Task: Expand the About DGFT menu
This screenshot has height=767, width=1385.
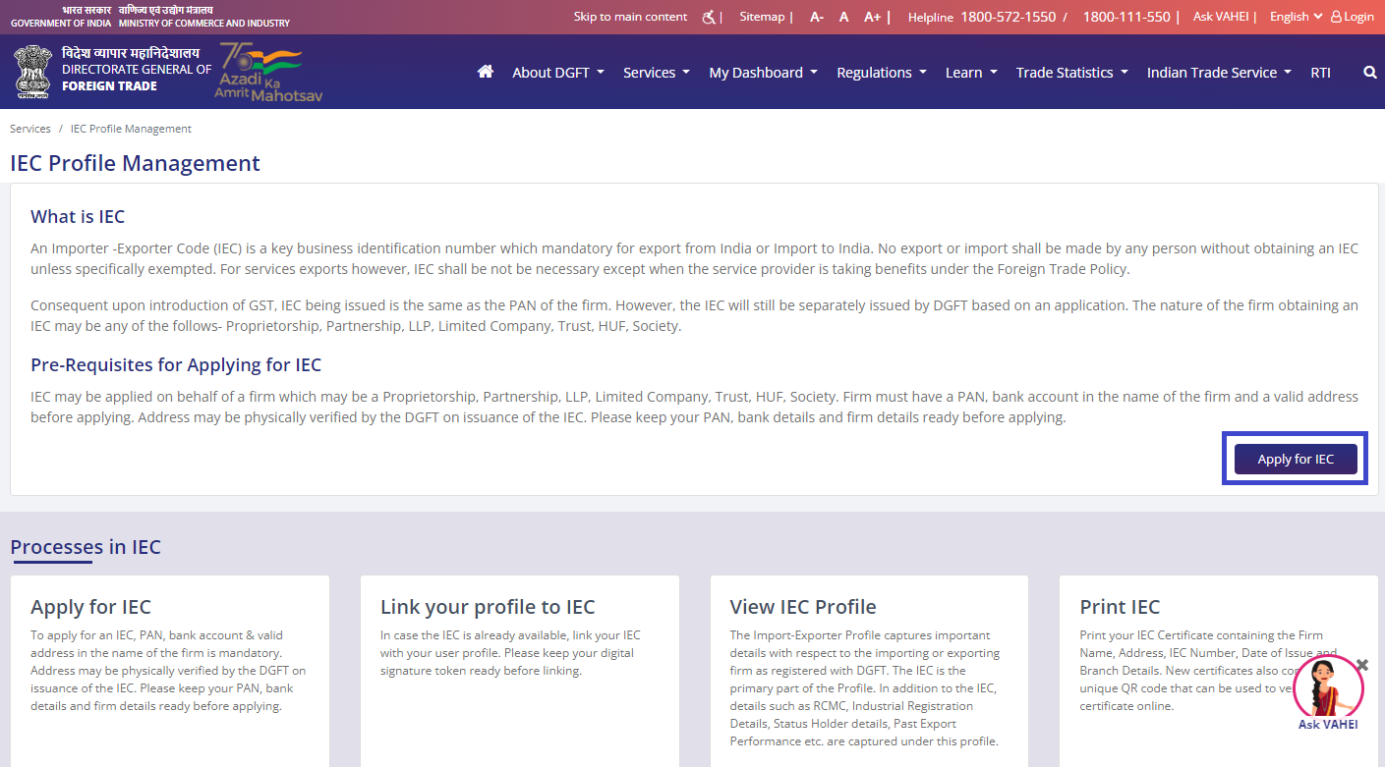Action: (x=558, y=73)
